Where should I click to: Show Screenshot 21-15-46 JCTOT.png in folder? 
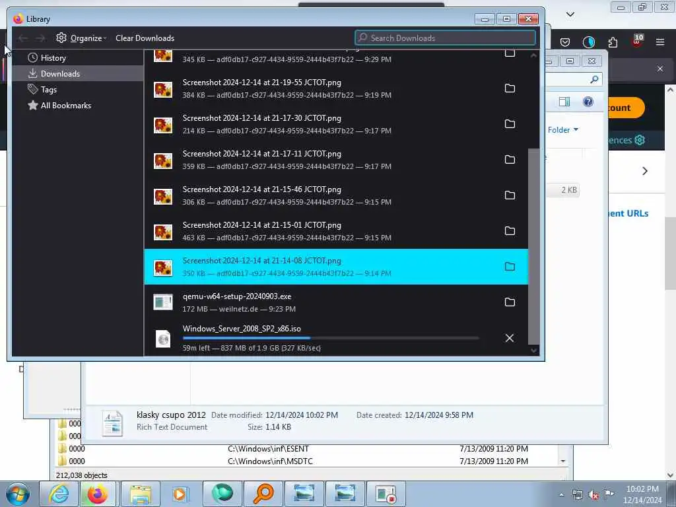pos(510,195)
